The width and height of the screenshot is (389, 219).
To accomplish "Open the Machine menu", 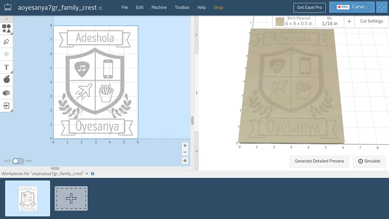I will 159,7.
